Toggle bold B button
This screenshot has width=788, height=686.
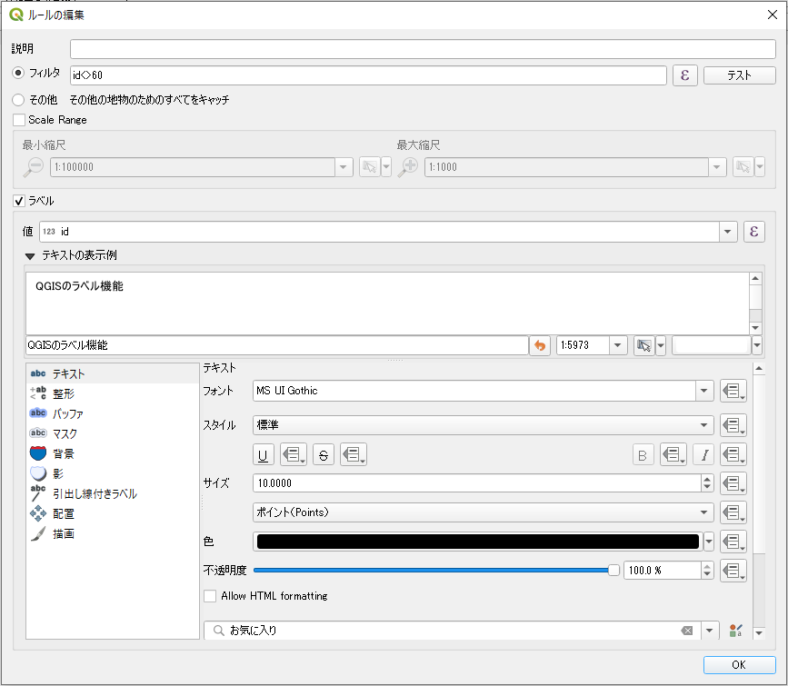coord(643,455)
